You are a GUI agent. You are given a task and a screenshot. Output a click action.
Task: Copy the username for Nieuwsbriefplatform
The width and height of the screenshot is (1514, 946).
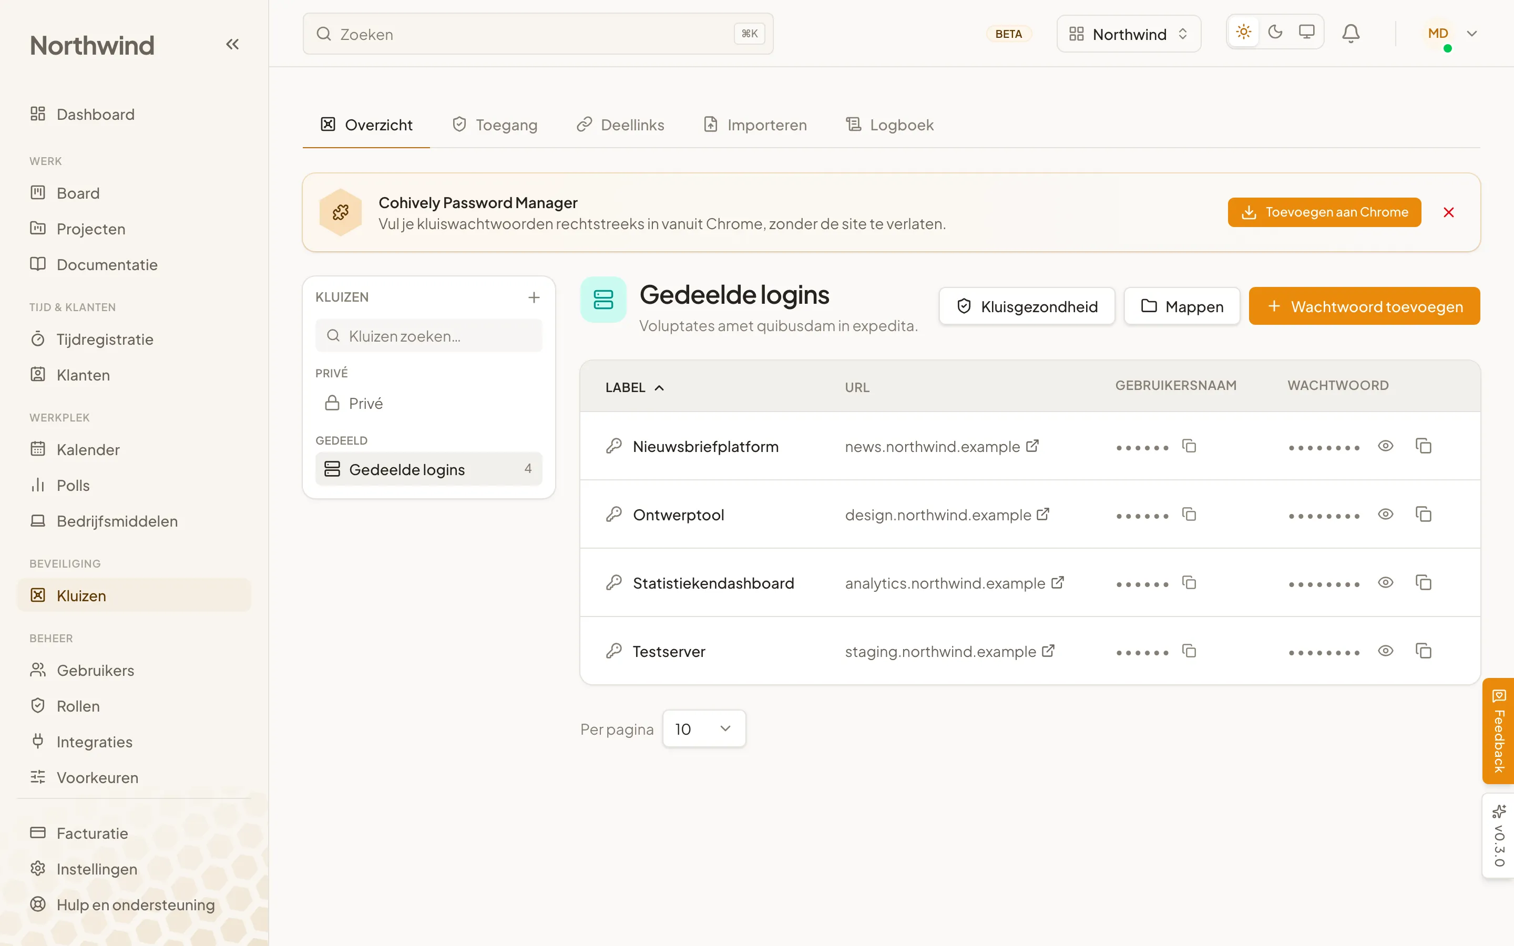(1189, 446)
